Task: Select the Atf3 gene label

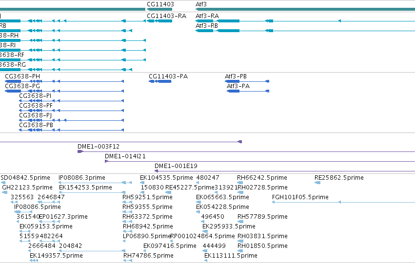Action: coord(201,4)
